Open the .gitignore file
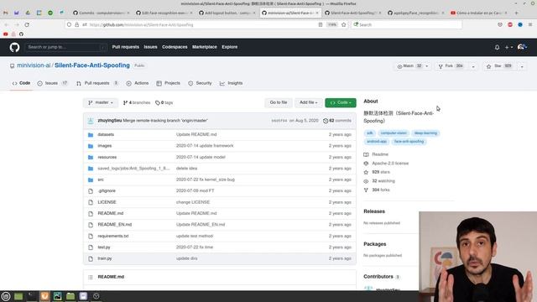The height and width of the screenshot is (302, 537). coord(107,190)
